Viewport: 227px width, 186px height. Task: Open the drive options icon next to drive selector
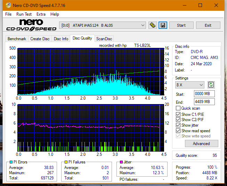pos(153,25)
